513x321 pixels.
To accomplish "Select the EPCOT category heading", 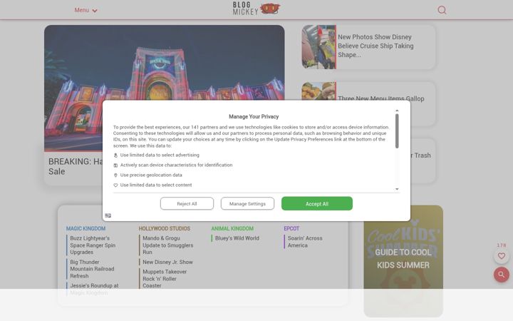I will click(x=291, y=228).
